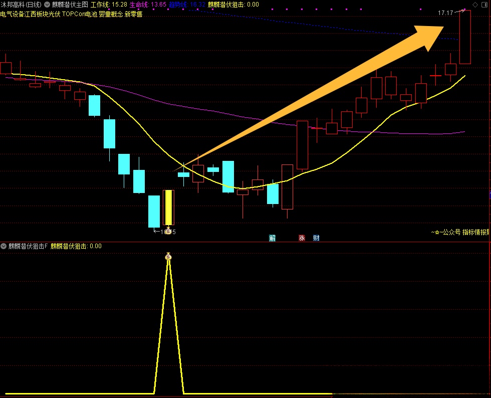Open the 新零售 concept tag

click(x=133, y=14)
